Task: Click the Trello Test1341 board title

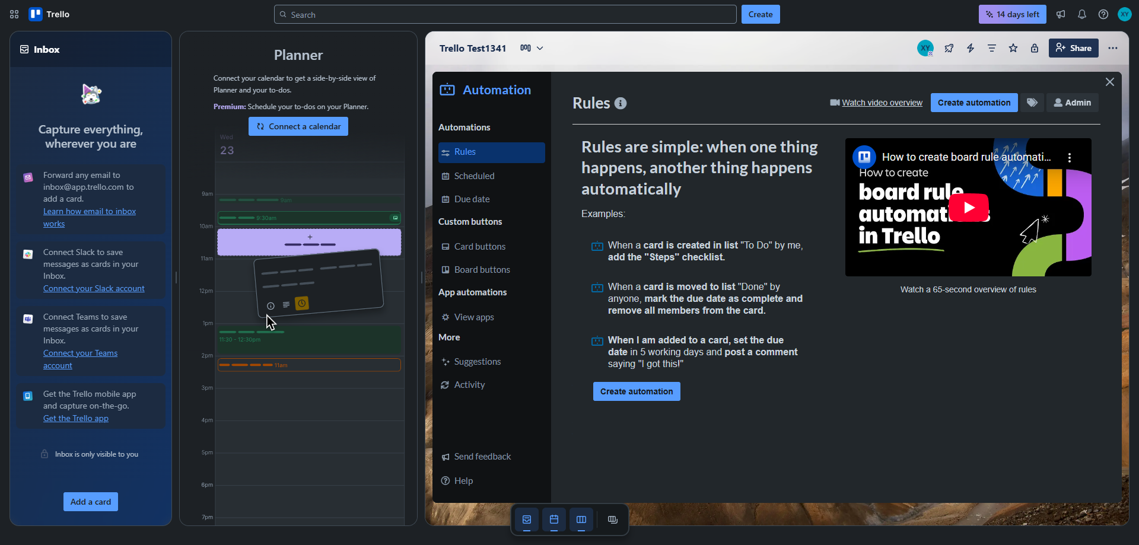Action: pos(473,48)
